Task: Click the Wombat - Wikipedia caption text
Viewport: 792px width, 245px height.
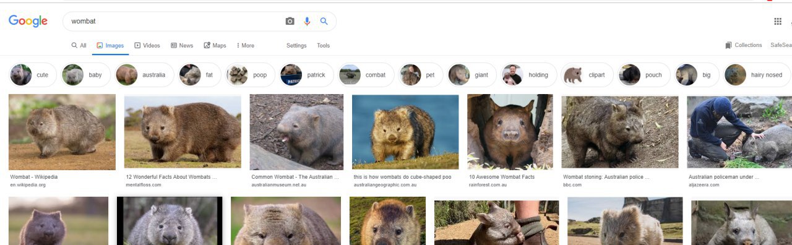Action: click(34, 177)
